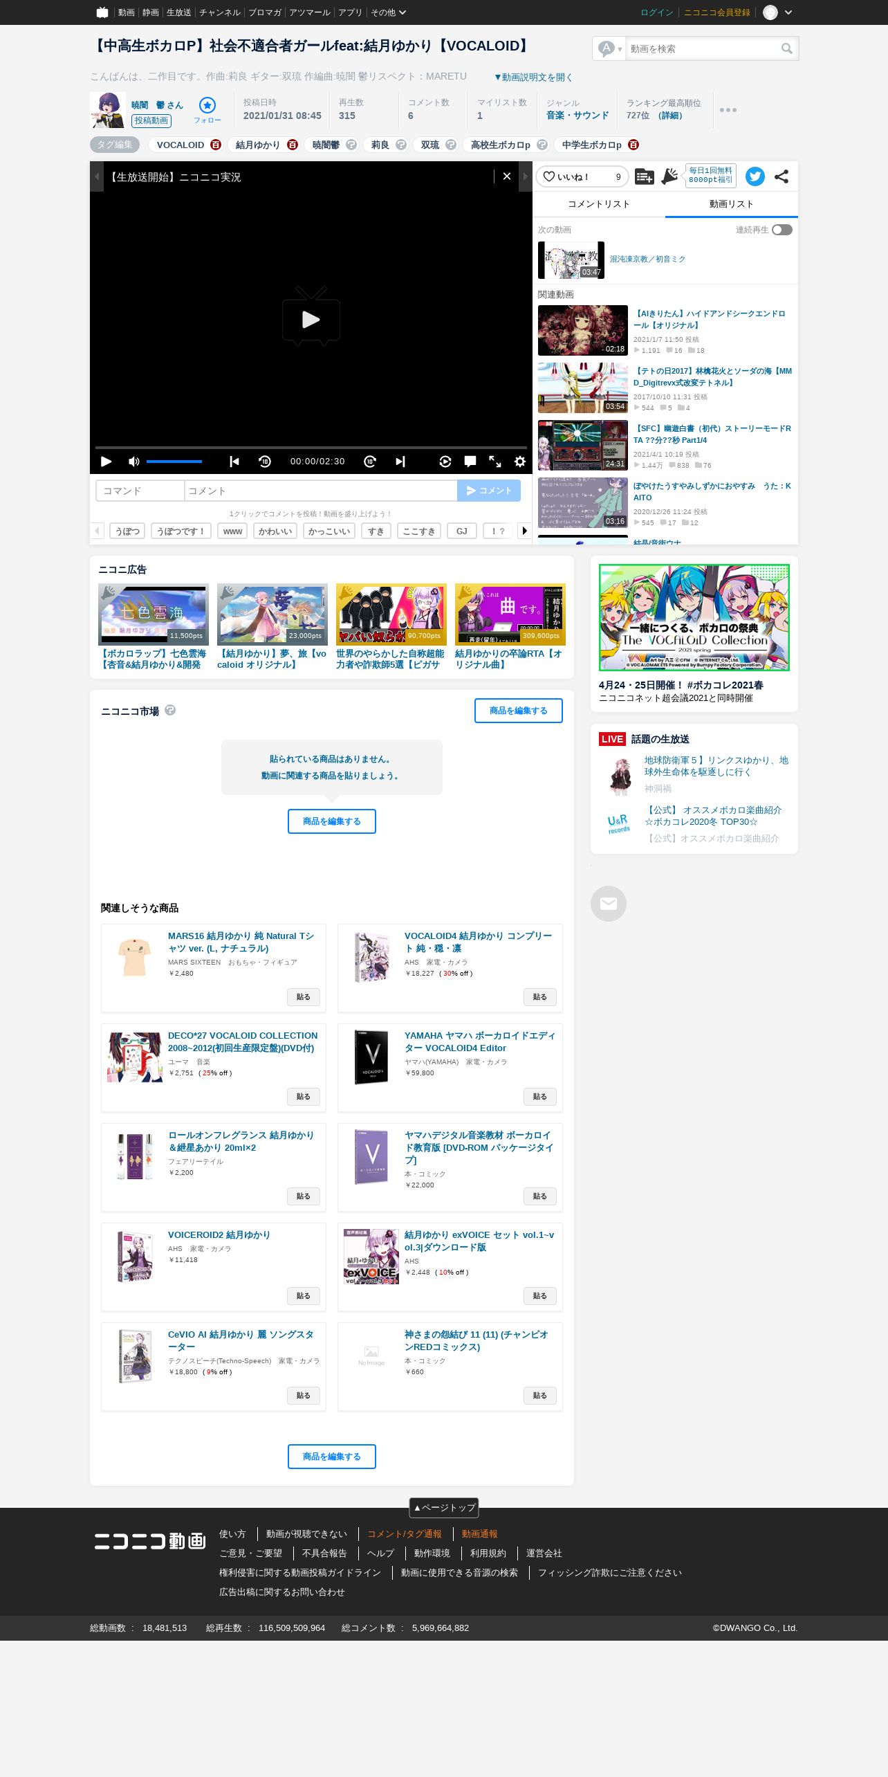Open player settings gear
This screenshot has height=1777, width=888.
coord(520,462)
